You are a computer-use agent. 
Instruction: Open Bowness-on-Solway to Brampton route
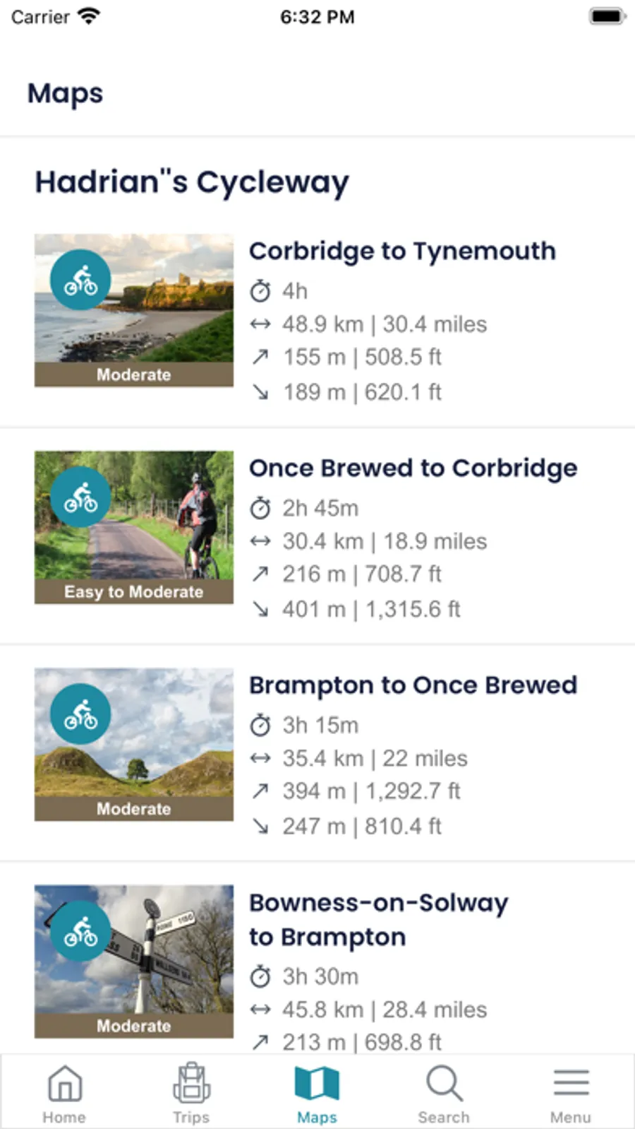pos(378,919)
